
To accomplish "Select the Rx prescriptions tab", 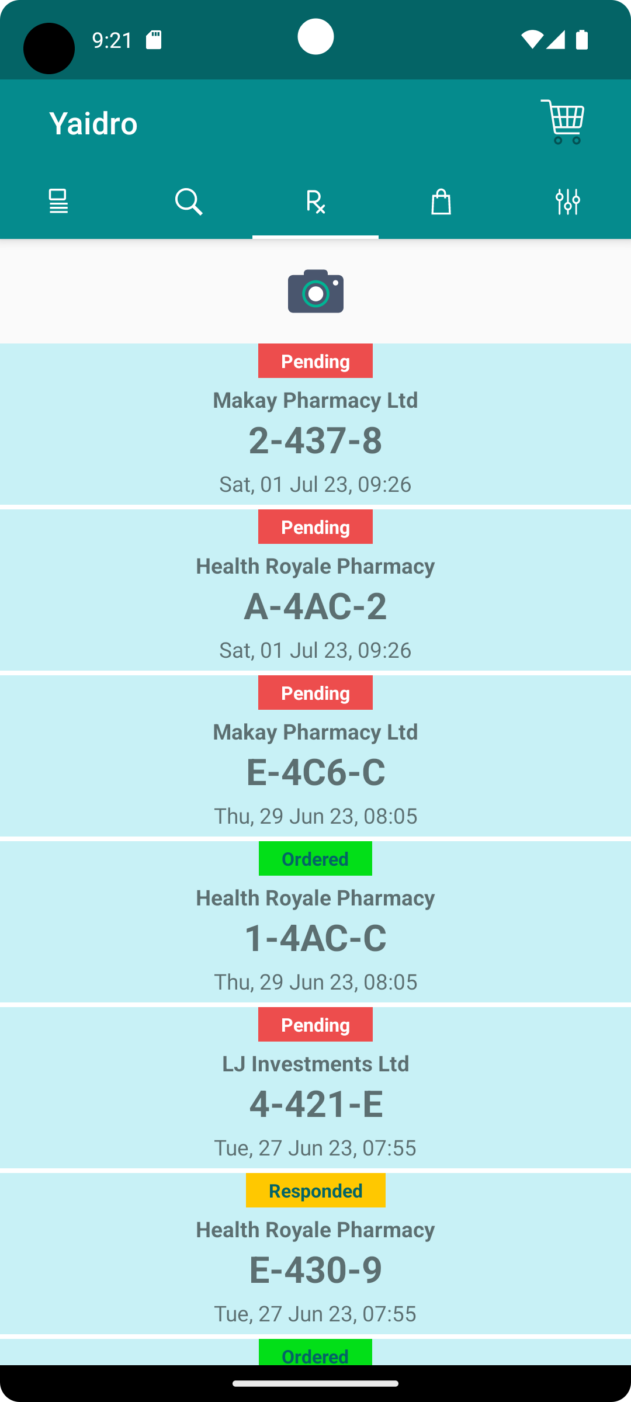I will [x=315, y=202].
